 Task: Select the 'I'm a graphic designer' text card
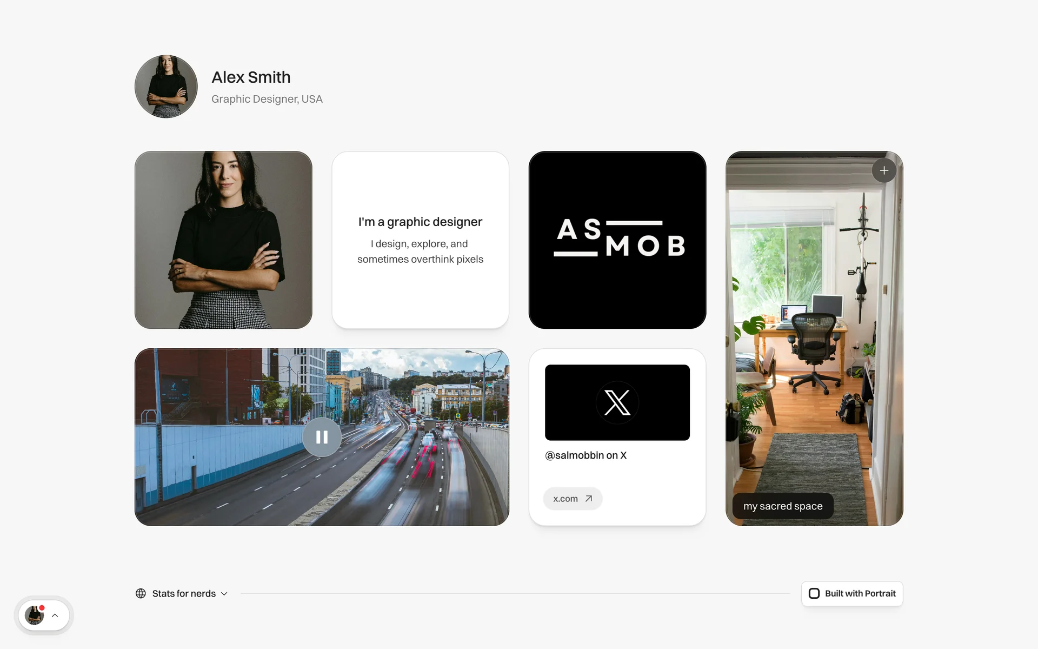coord(420,240)
